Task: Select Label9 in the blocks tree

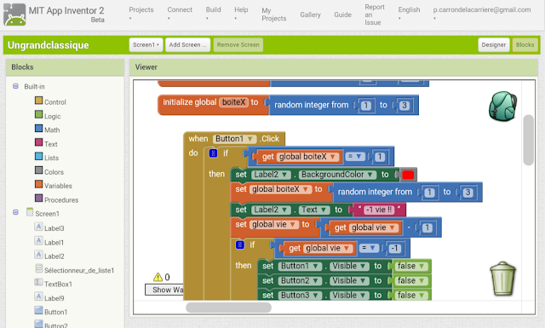Action: point(54,298)
